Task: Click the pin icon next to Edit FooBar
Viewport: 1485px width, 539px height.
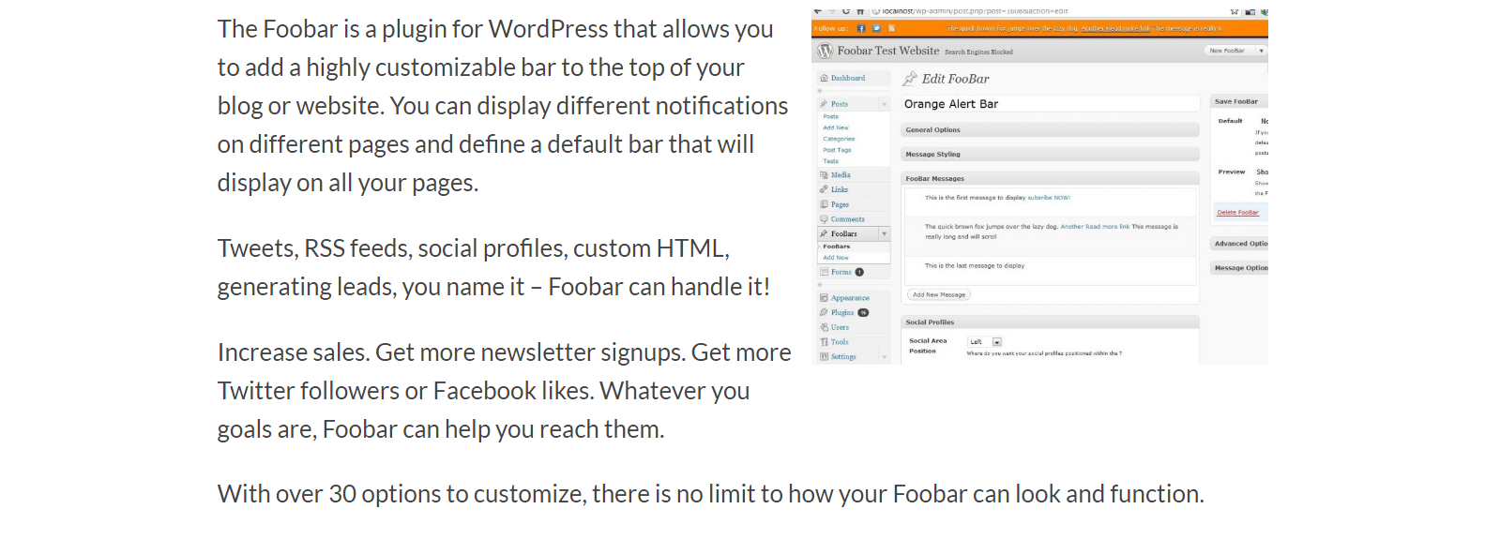Action: [x=910, y=79]
